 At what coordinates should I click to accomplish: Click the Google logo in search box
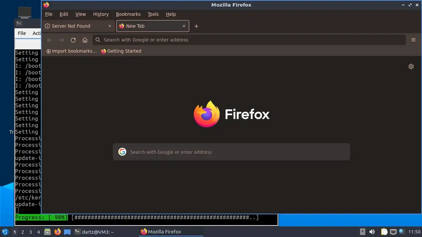(122, 152)
